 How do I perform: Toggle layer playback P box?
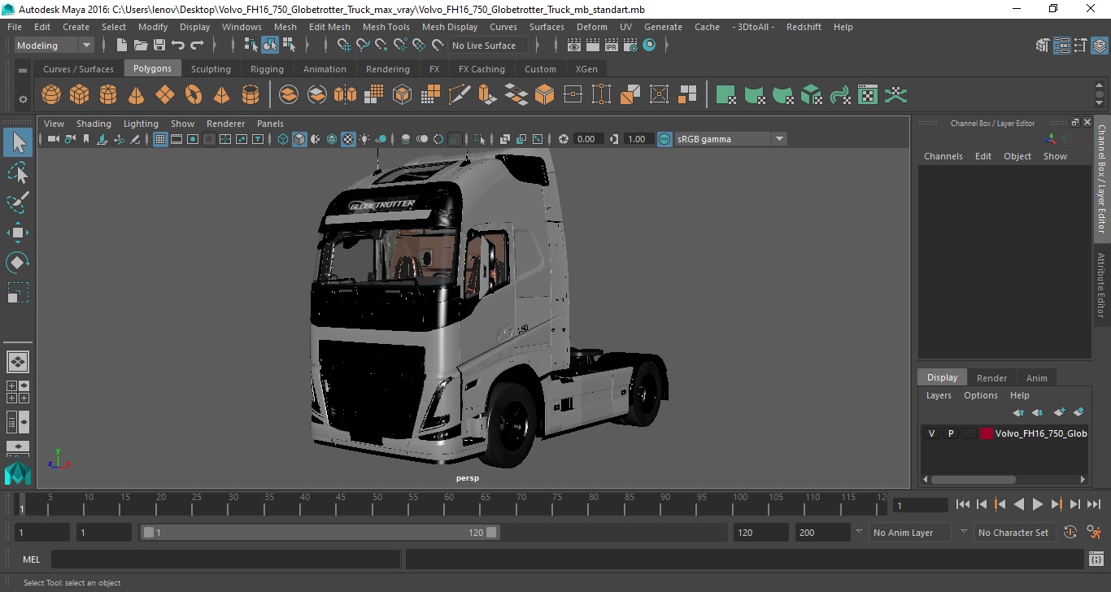point(950,433)
